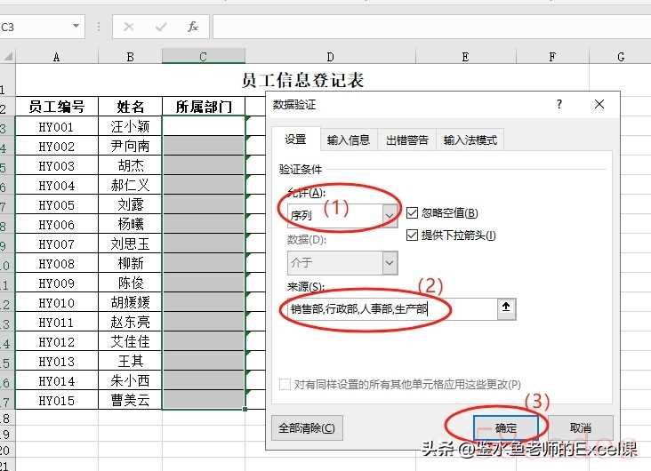Switch to the 设置 tab
651x471 pixels.
(x=295, y=140)
